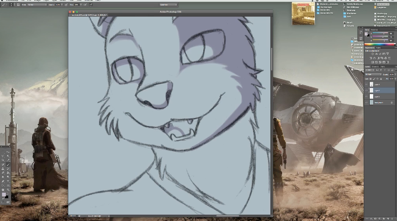Select the Pen tool
This screenshot has width=397, height=221.
click(x=3, y=181)
